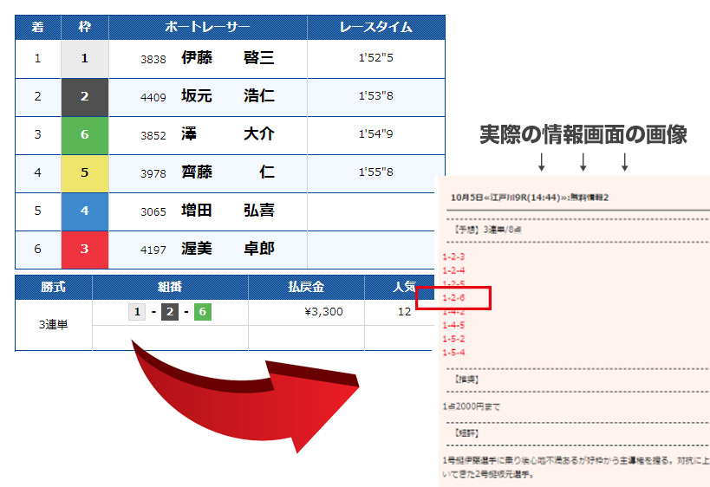This screenshot has height=487, width=710.
Task: Click the red lane 3 badge for 渥美 卓郎
Action: click(84, 249)
